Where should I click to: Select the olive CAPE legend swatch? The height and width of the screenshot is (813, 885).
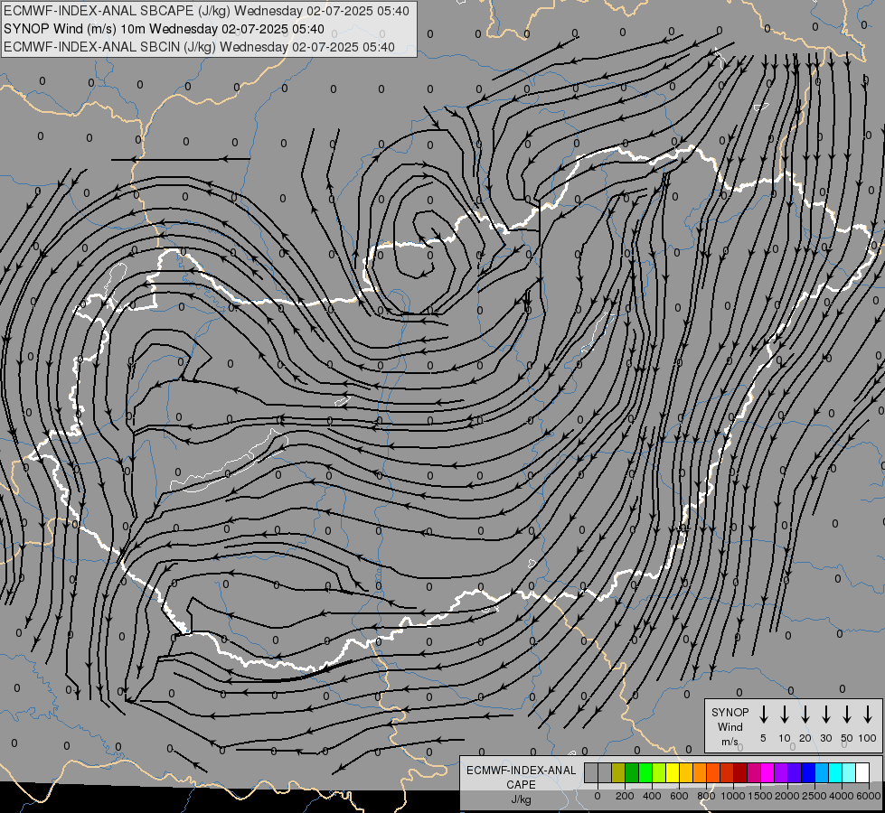618,772
